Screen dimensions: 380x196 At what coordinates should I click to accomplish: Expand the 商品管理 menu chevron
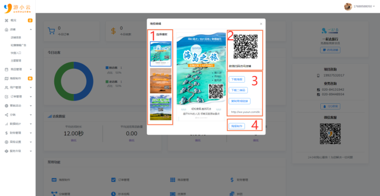(x=31, y=69)
